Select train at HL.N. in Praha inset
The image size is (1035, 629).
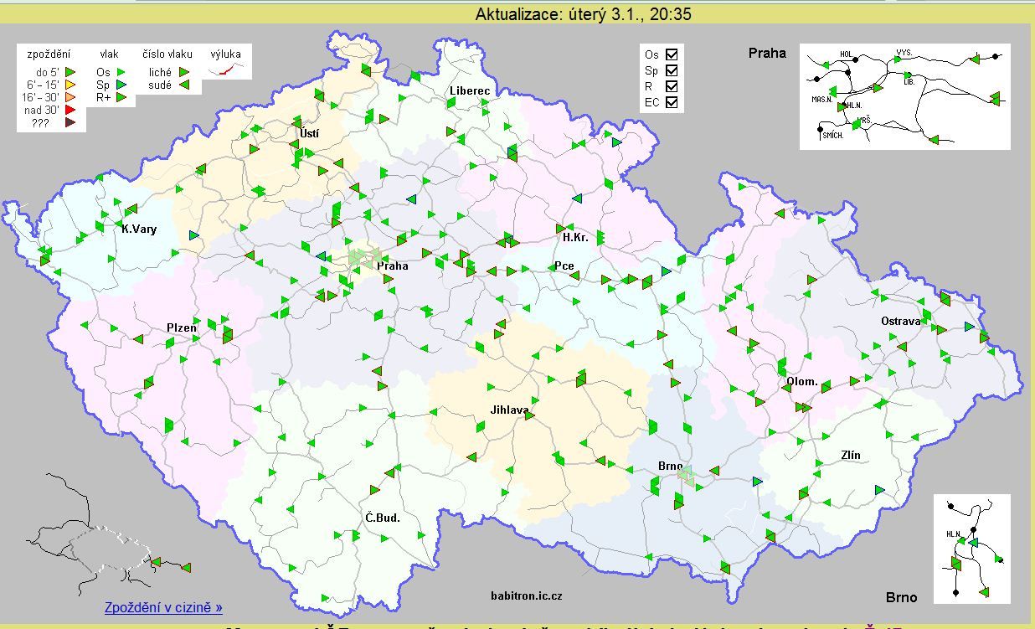842,106
